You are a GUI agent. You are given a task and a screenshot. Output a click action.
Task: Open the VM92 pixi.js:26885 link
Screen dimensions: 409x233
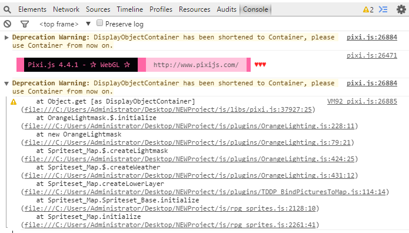coord(362,102)
